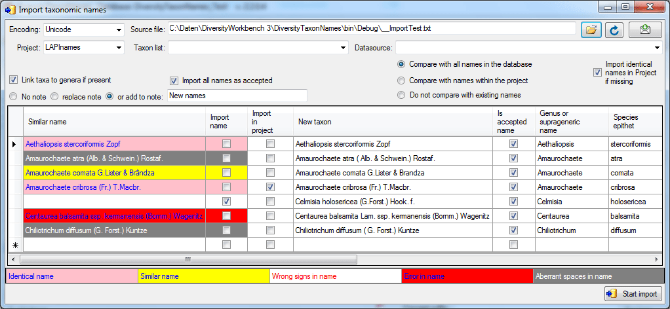The height and width of the screenshot is (309, 670).
Task: Select the 'No note' radio option
Action: pos(14,96)
